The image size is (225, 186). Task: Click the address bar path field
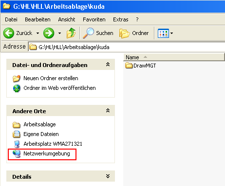127,47
